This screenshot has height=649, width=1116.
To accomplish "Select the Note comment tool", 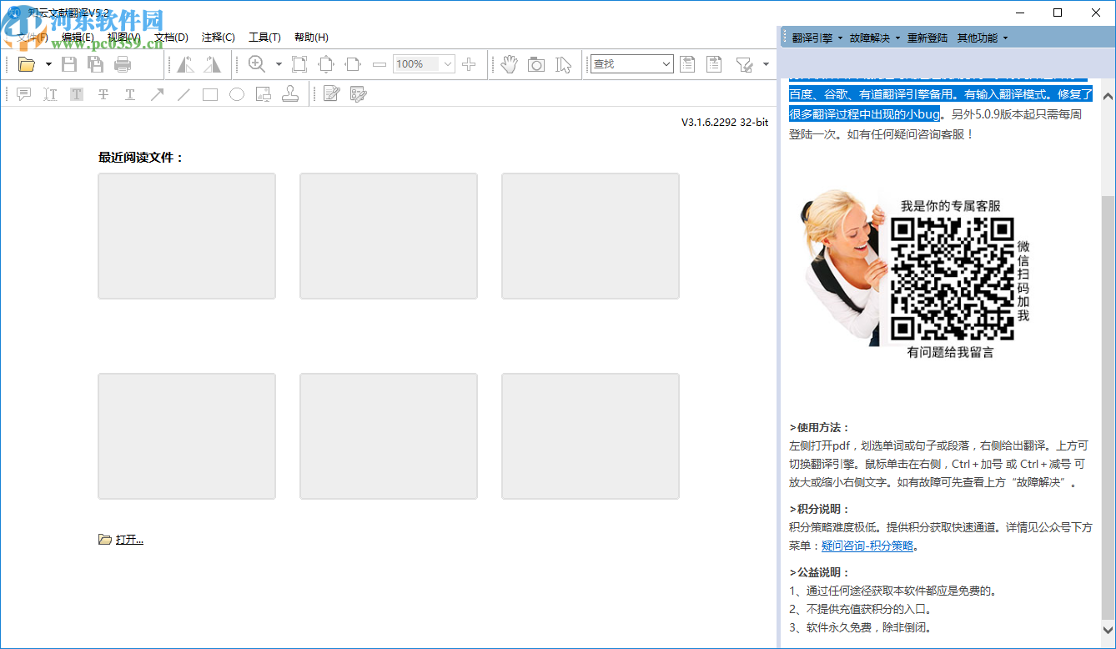I will (x=23, y=94).
